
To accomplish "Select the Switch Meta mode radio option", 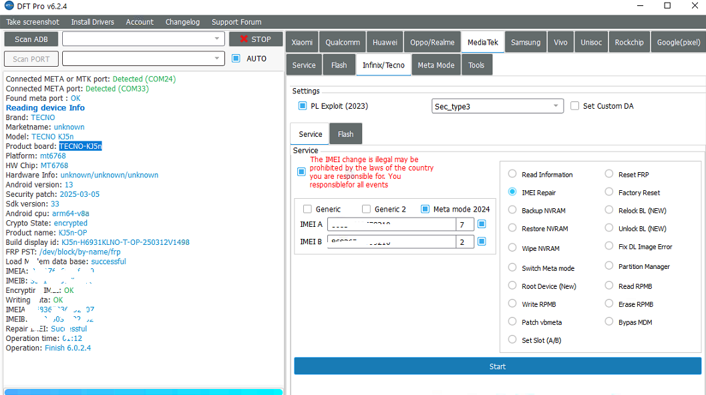I will click(x=512, y=268).
